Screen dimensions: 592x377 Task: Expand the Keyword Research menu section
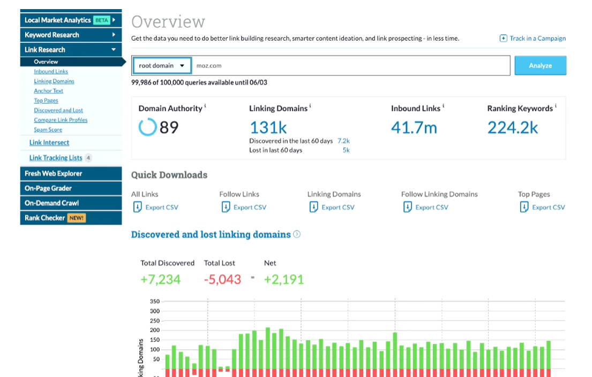click(113, 35)
